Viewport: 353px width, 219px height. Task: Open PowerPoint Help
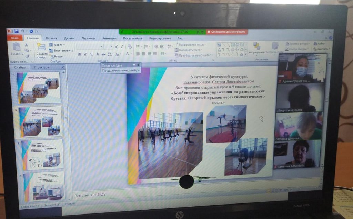(331, 38)
